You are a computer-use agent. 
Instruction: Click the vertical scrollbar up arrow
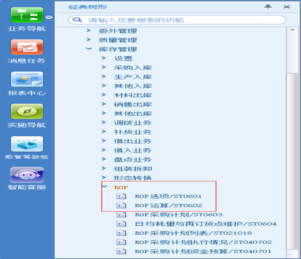(292, 30)
